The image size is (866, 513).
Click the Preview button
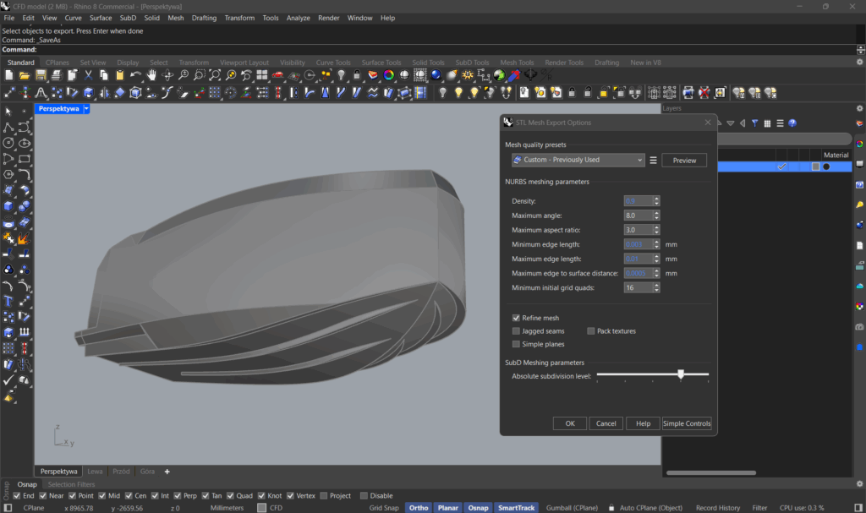684,160
